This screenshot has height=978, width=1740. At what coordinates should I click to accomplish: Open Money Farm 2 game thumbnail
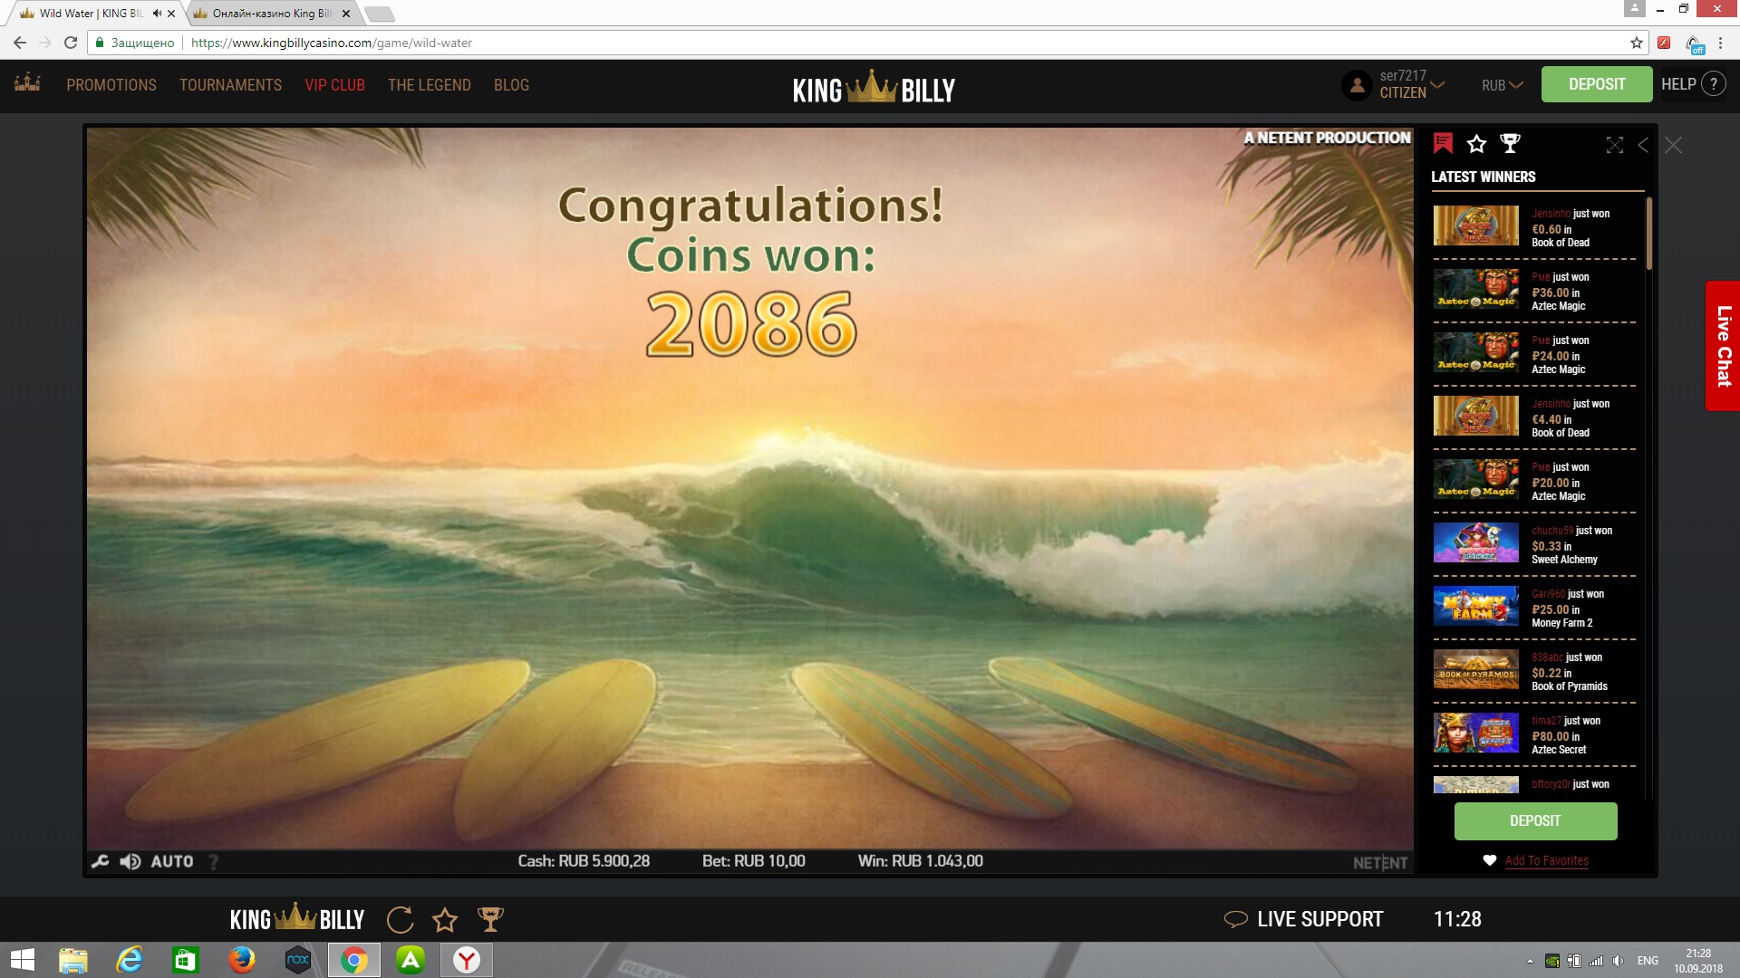tap(1475, 606)
